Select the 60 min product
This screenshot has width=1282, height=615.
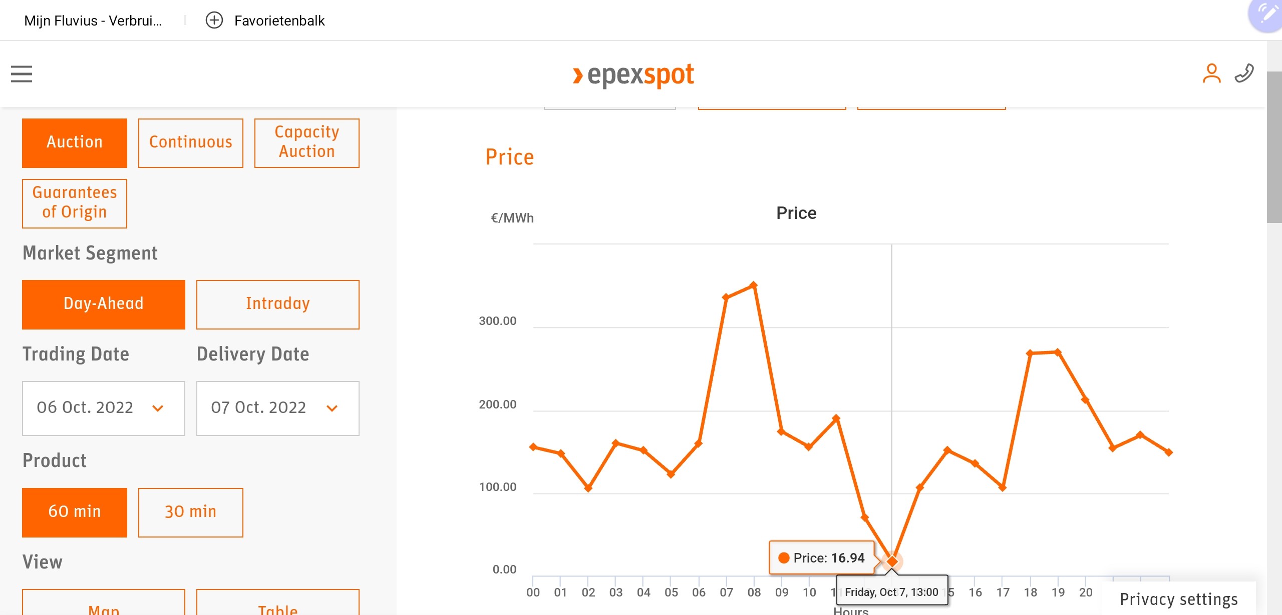[75, 512]
